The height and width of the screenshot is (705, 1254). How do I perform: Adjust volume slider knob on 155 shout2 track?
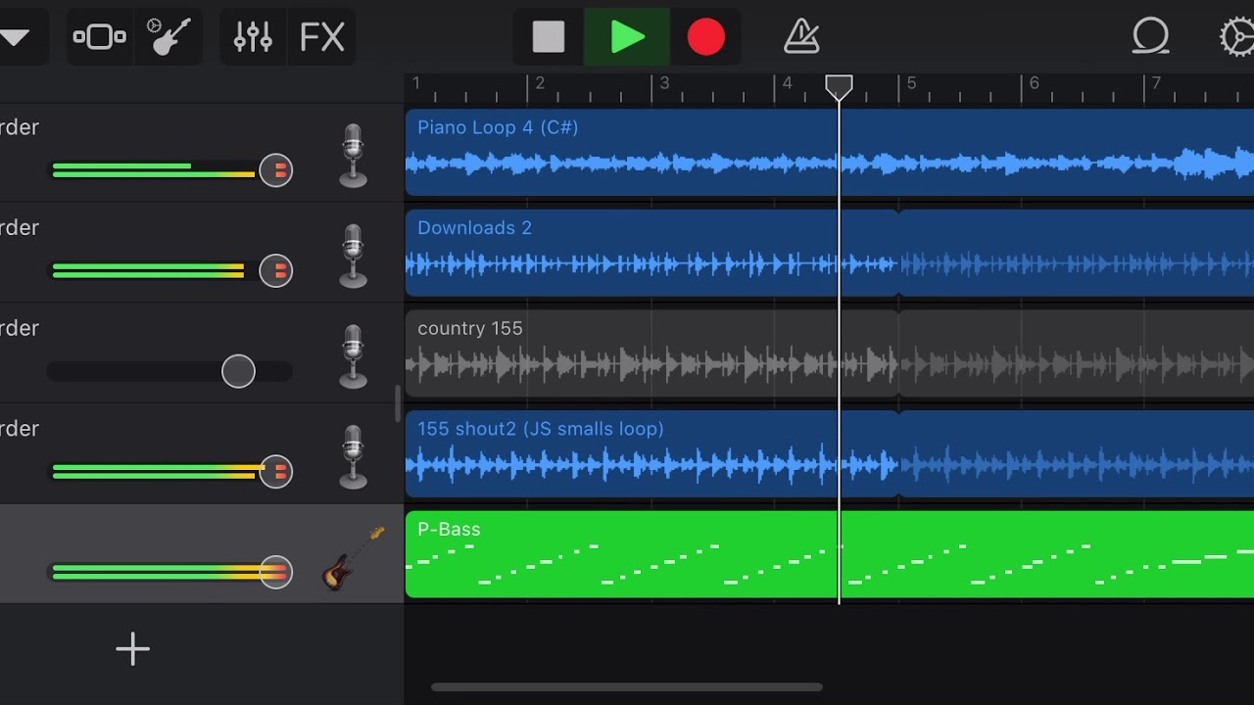(276, 471)
